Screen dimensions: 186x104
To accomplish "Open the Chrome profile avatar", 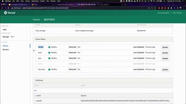I will (x=180, y=8).
